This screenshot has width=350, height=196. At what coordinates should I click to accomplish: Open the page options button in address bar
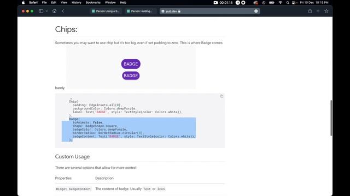256,11
